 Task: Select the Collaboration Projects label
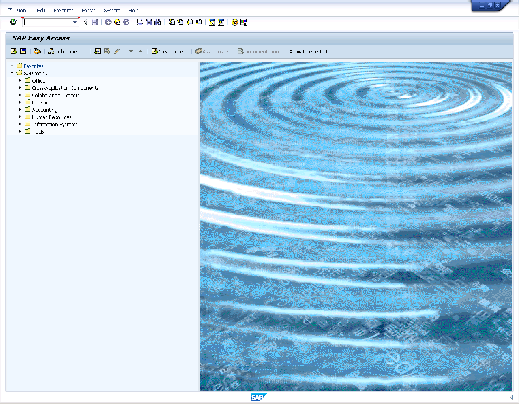coord(56,95)
